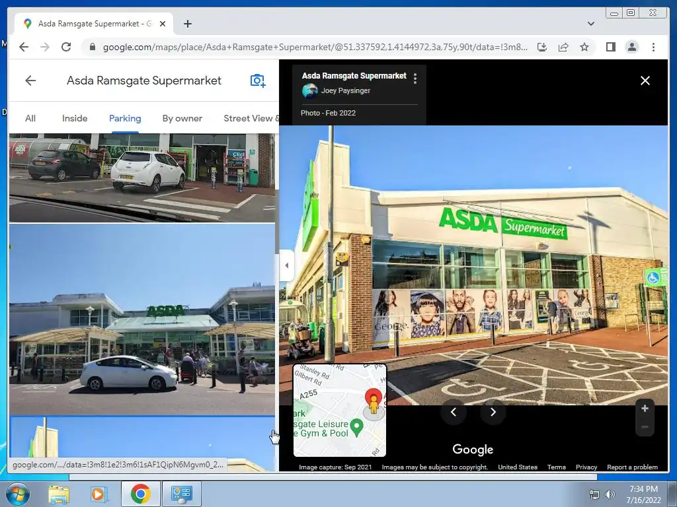Go back from the photos panel
This screenshot has height=507, width=677.
click(30, 80)
